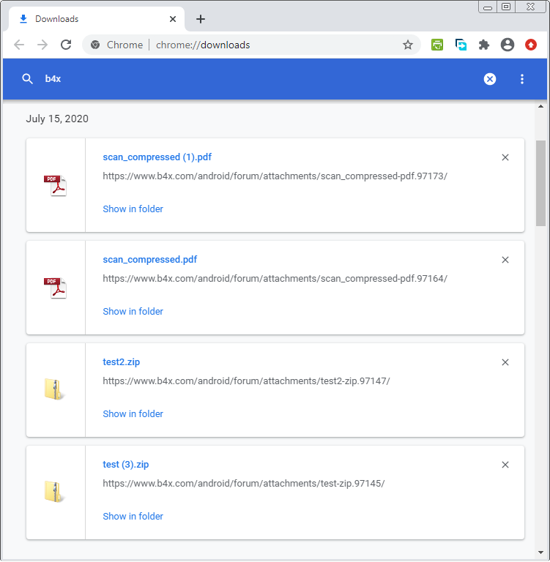
Task: Open a new browser tab
Action: (x=201, y=19)
